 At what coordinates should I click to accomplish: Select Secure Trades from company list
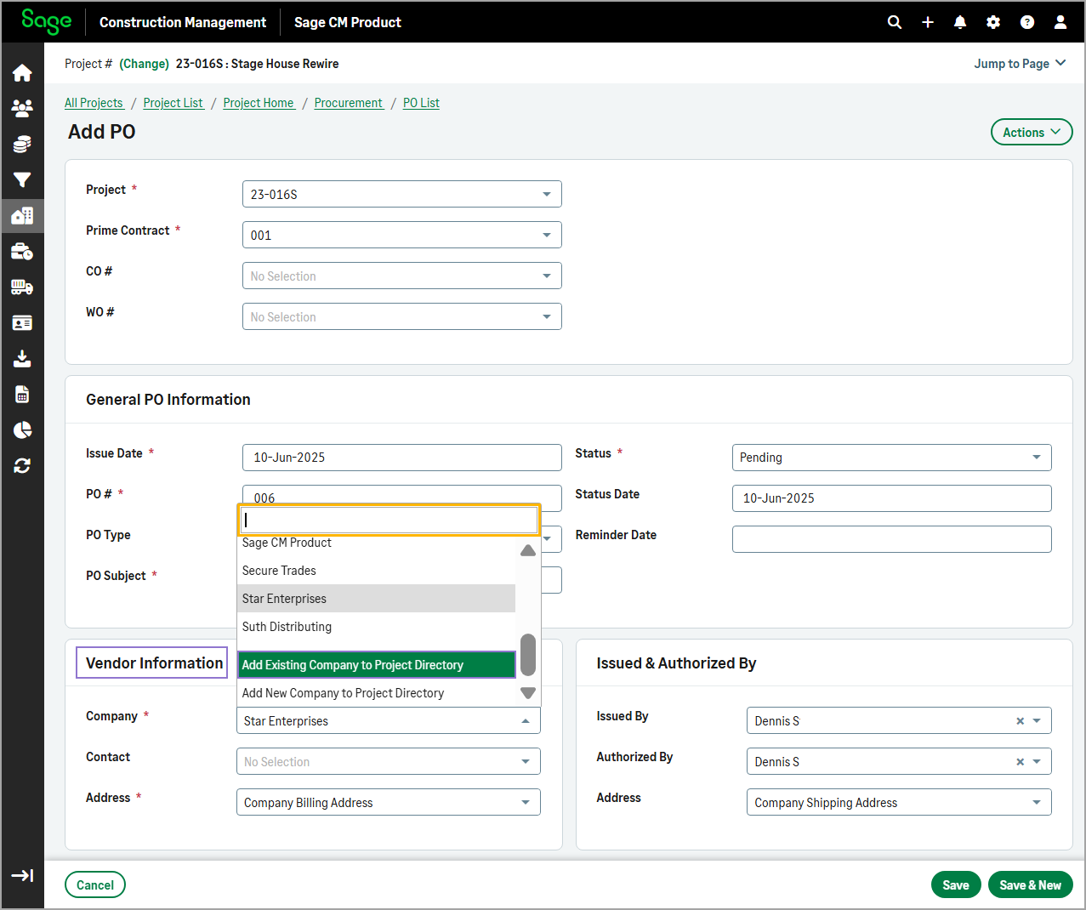click(x=377, y=571)
